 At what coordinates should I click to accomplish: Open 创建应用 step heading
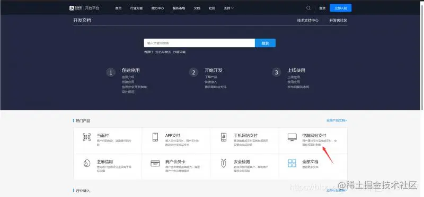click(130, 70)
